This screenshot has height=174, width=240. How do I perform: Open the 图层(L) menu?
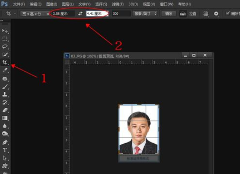[x=68, y=4]
